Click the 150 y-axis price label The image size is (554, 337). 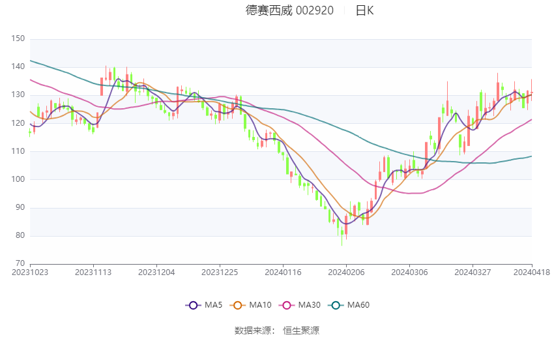(x=18, y=38)
